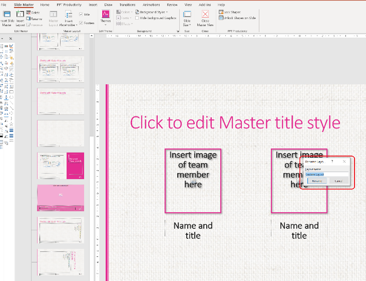Select the title-only layout thumbnail
366x281 pixels.
61,101
